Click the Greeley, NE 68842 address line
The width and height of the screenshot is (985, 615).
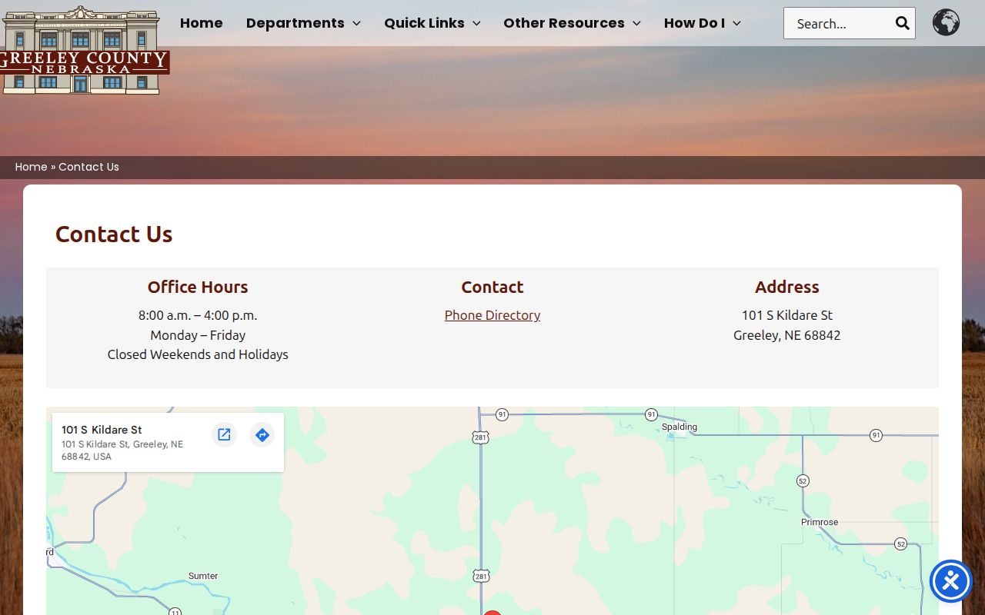click(787, 335)
